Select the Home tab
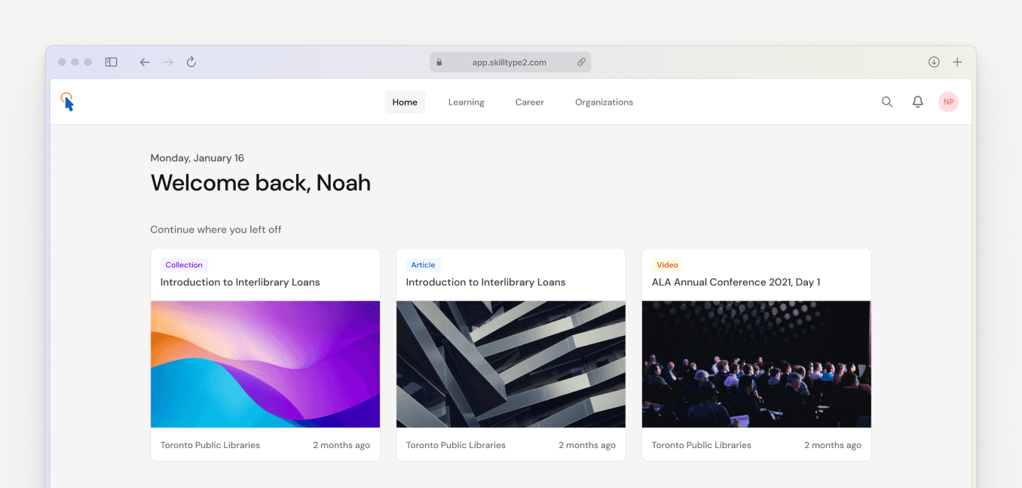This screenshot has height=488, width=1022. click(405, 102)
